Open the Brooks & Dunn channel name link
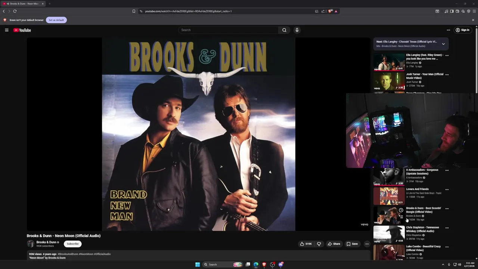Image resolution: width=478 pixels, height=269 pixels. pos(46,242)
